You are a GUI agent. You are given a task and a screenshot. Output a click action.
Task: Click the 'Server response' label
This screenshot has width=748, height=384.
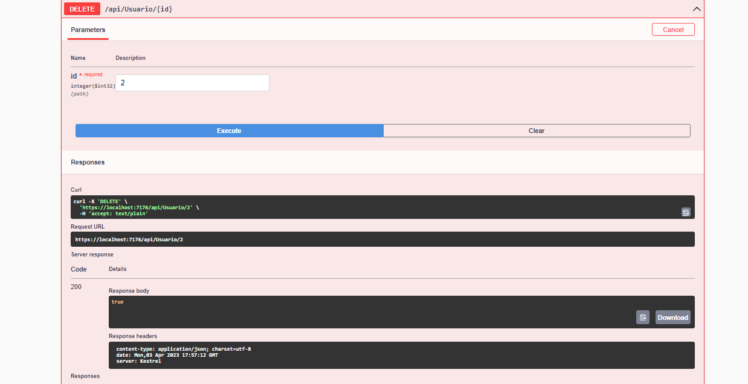point(92,255)
